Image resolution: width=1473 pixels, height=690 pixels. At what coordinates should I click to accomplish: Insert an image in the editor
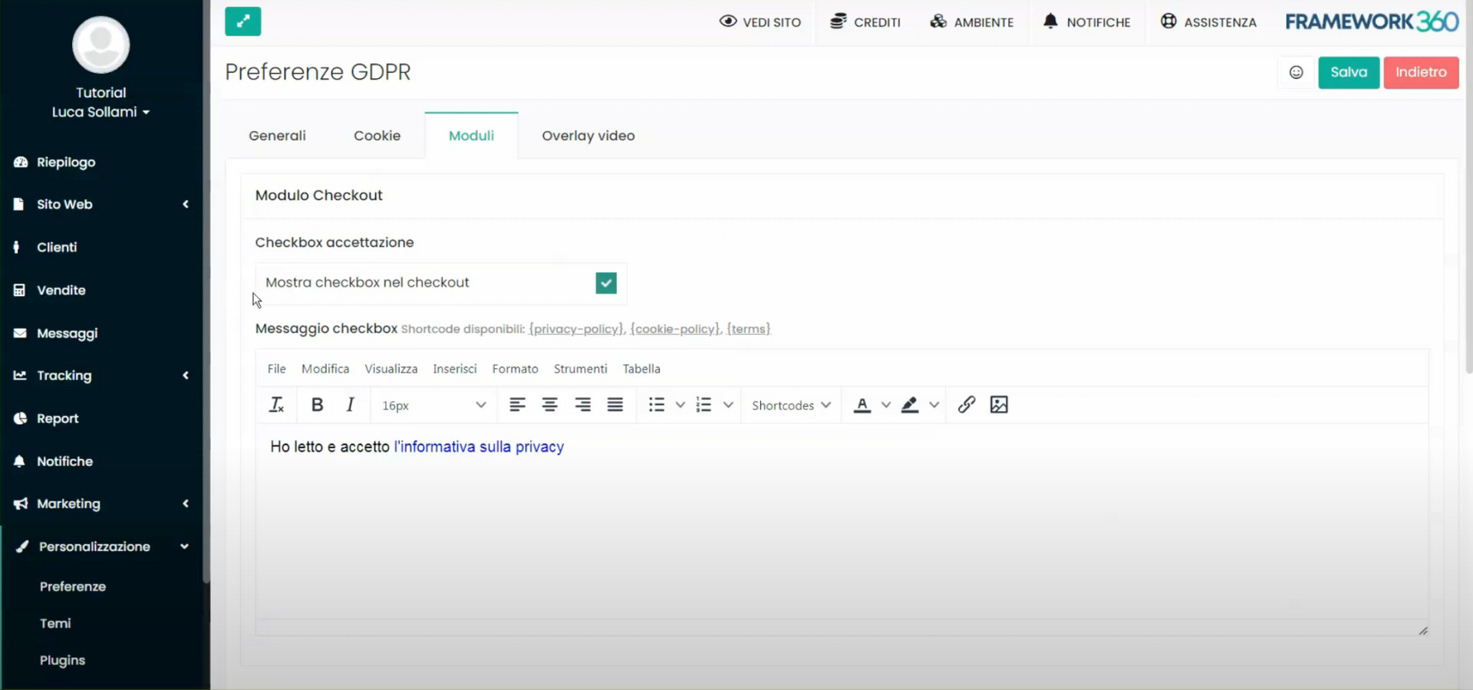pos(998,405)
